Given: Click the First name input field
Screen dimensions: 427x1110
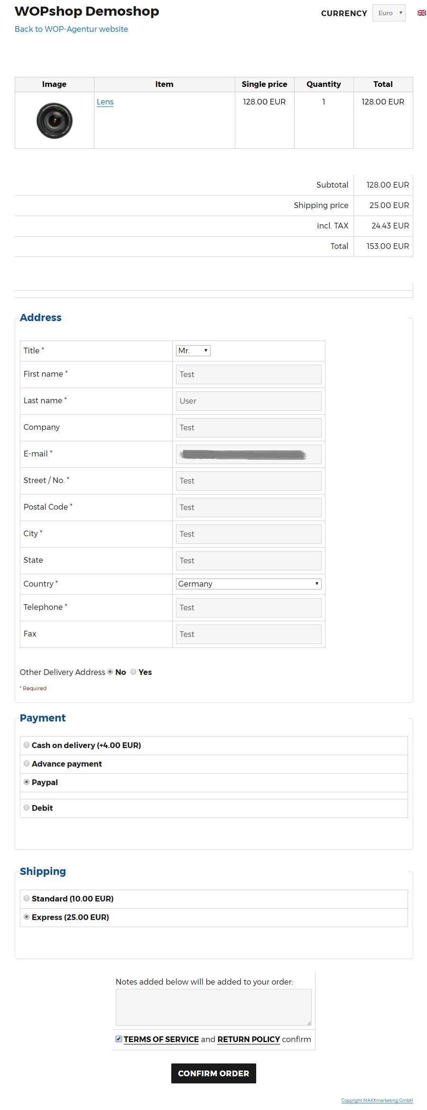Looking at the screenshot, I should point(249,374).
